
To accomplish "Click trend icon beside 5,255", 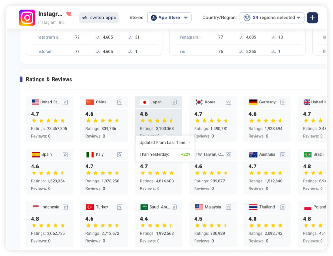I will pos(241,51).
